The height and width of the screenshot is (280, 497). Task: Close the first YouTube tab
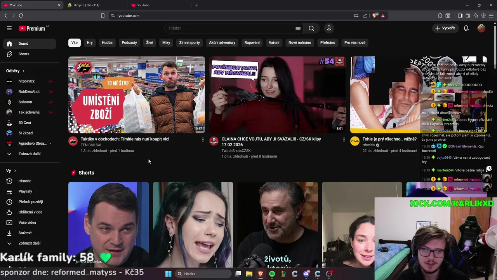click(x=59, y=5)
